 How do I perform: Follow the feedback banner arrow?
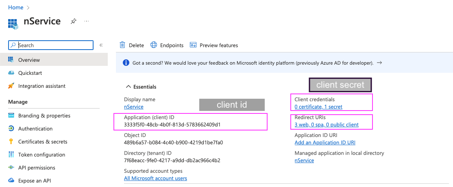[379, 63]
